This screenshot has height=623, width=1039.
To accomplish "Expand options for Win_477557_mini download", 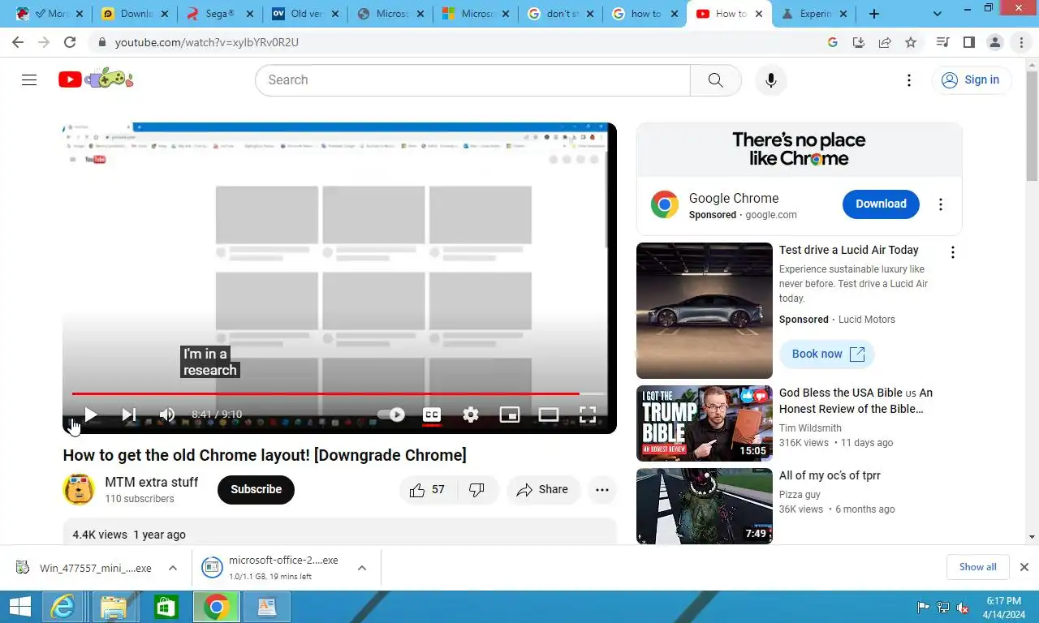I will [173, 568].
